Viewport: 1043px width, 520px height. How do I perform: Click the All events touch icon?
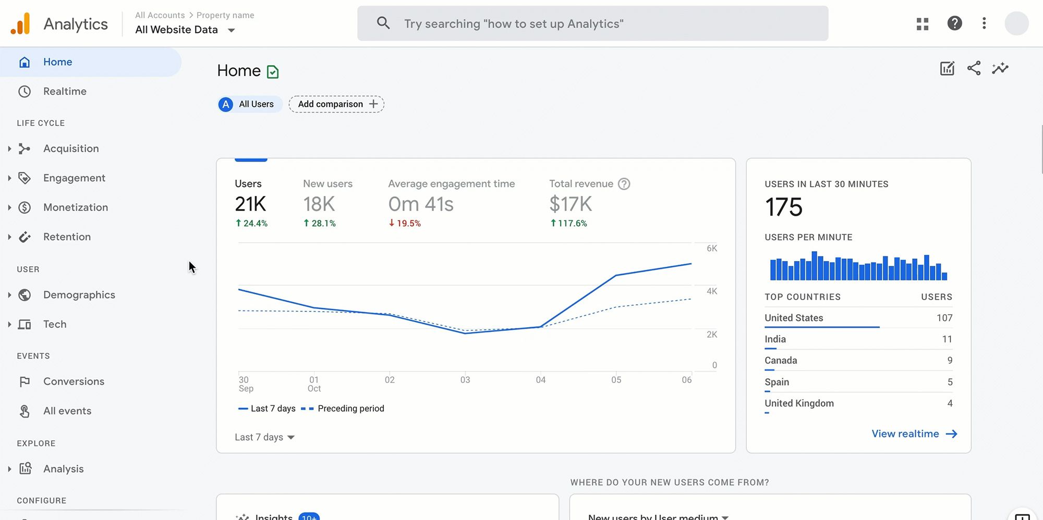(25, 412)
